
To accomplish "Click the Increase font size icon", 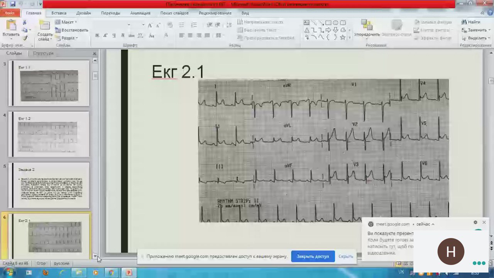I will pos(150,25).
